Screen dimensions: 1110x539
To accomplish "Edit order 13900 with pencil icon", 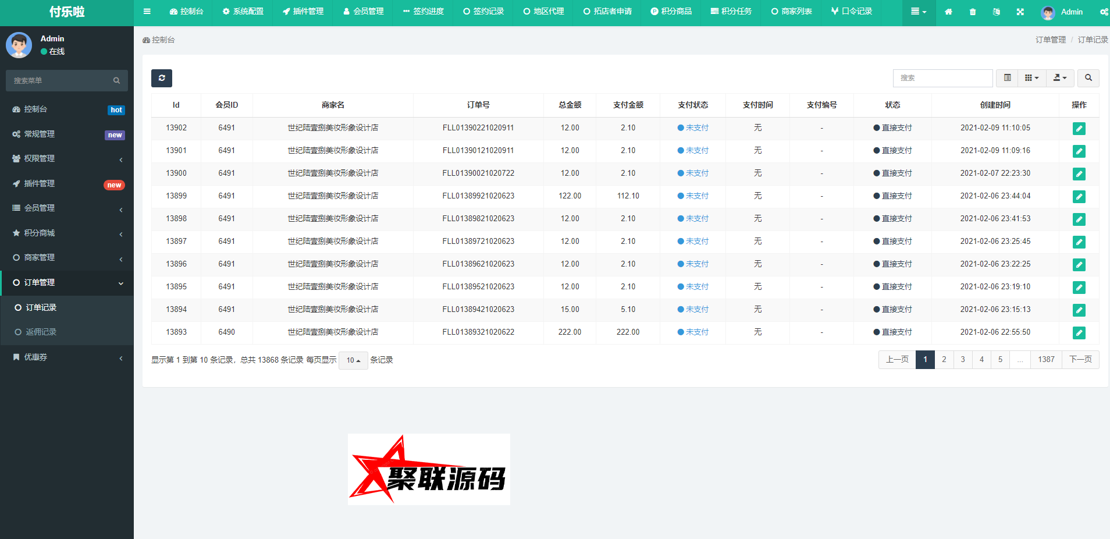I will click(x=1079, y=174).
